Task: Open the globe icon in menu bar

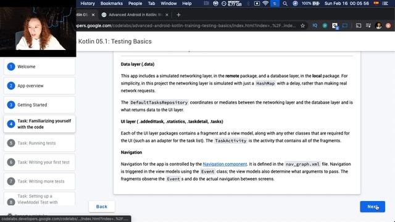Action: point(215,3)
